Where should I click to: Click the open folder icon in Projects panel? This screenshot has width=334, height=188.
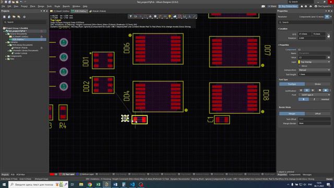(x=14, y=17)
